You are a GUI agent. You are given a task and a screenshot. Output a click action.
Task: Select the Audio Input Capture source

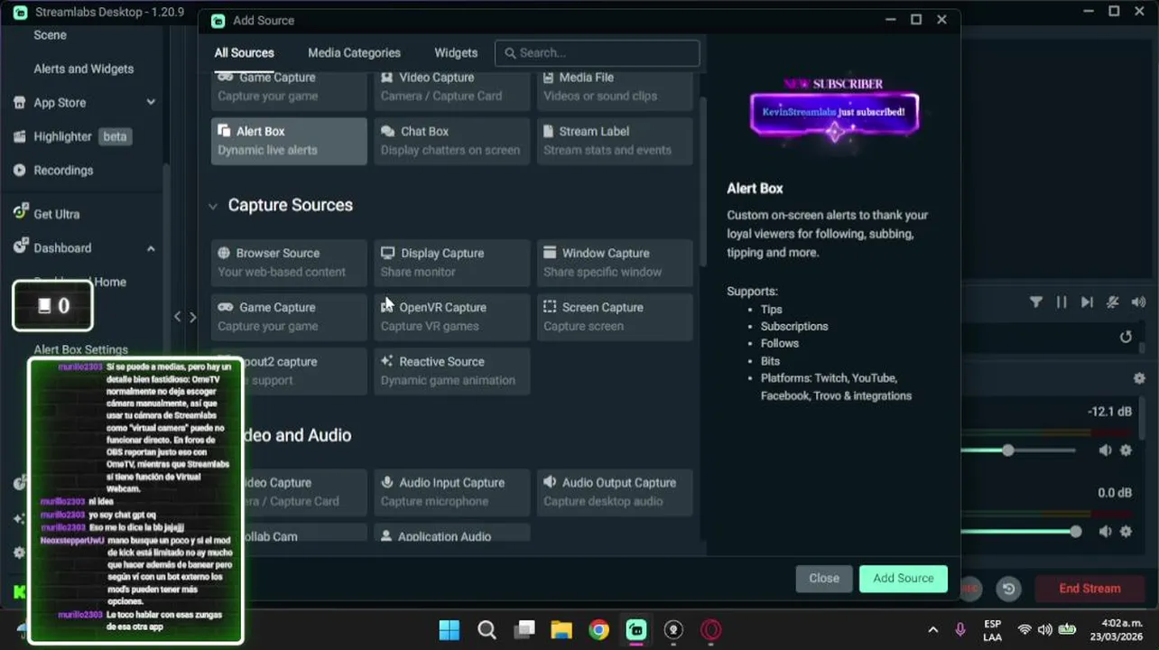coord(452,492)
